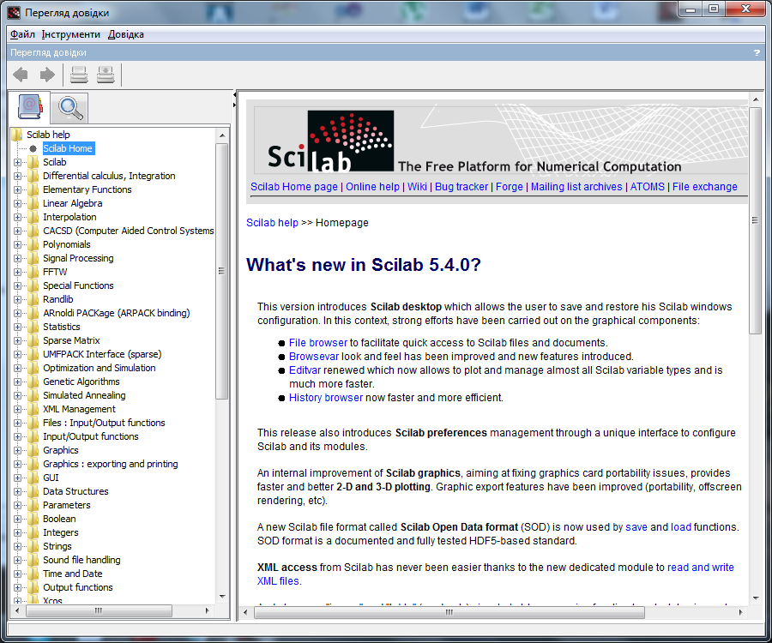Click the help question mark icon
The height and width of the screenshot is (643, 772).
pos(757,52)
